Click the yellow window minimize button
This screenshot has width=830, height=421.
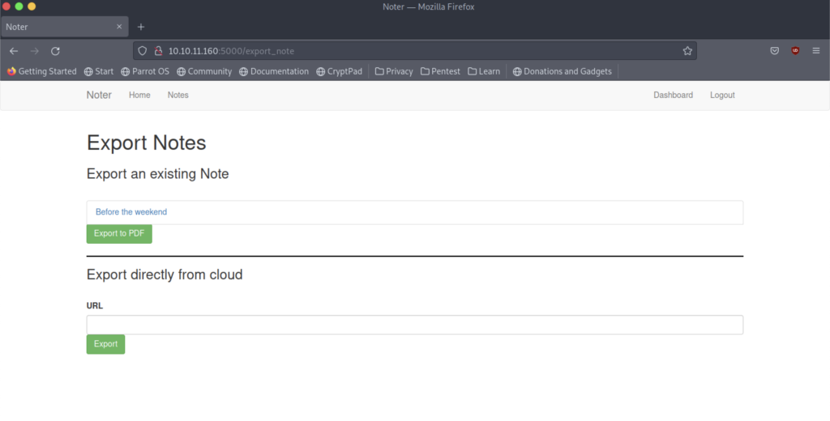tap(32, 6)
